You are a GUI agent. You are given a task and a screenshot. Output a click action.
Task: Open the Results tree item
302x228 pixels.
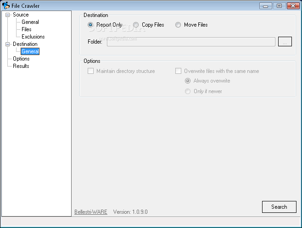[21, 66]
